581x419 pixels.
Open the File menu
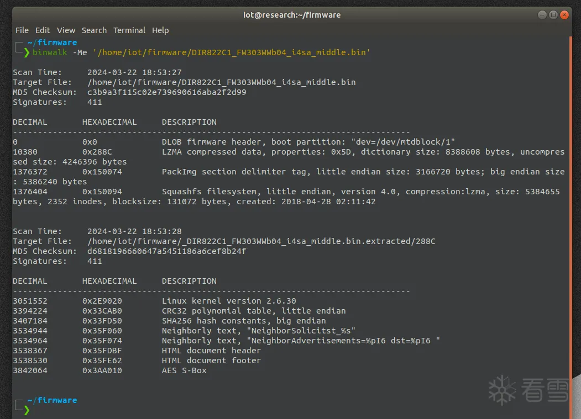[x=22, y=30]
